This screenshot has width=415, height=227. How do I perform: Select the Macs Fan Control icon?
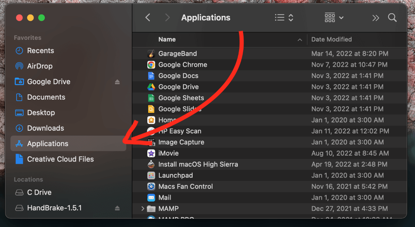point(151,186)
